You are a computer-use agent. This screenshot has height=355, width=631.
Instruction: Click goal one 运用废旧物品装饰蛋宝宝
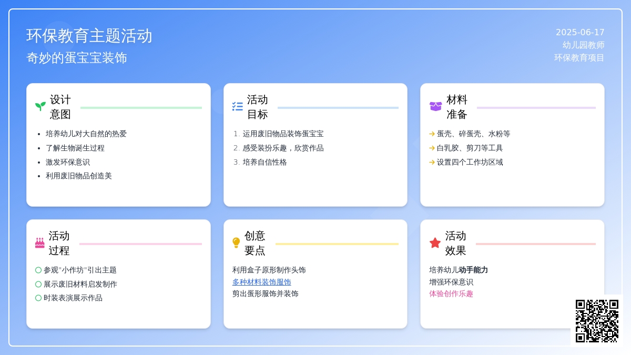[x=283, y=134]
